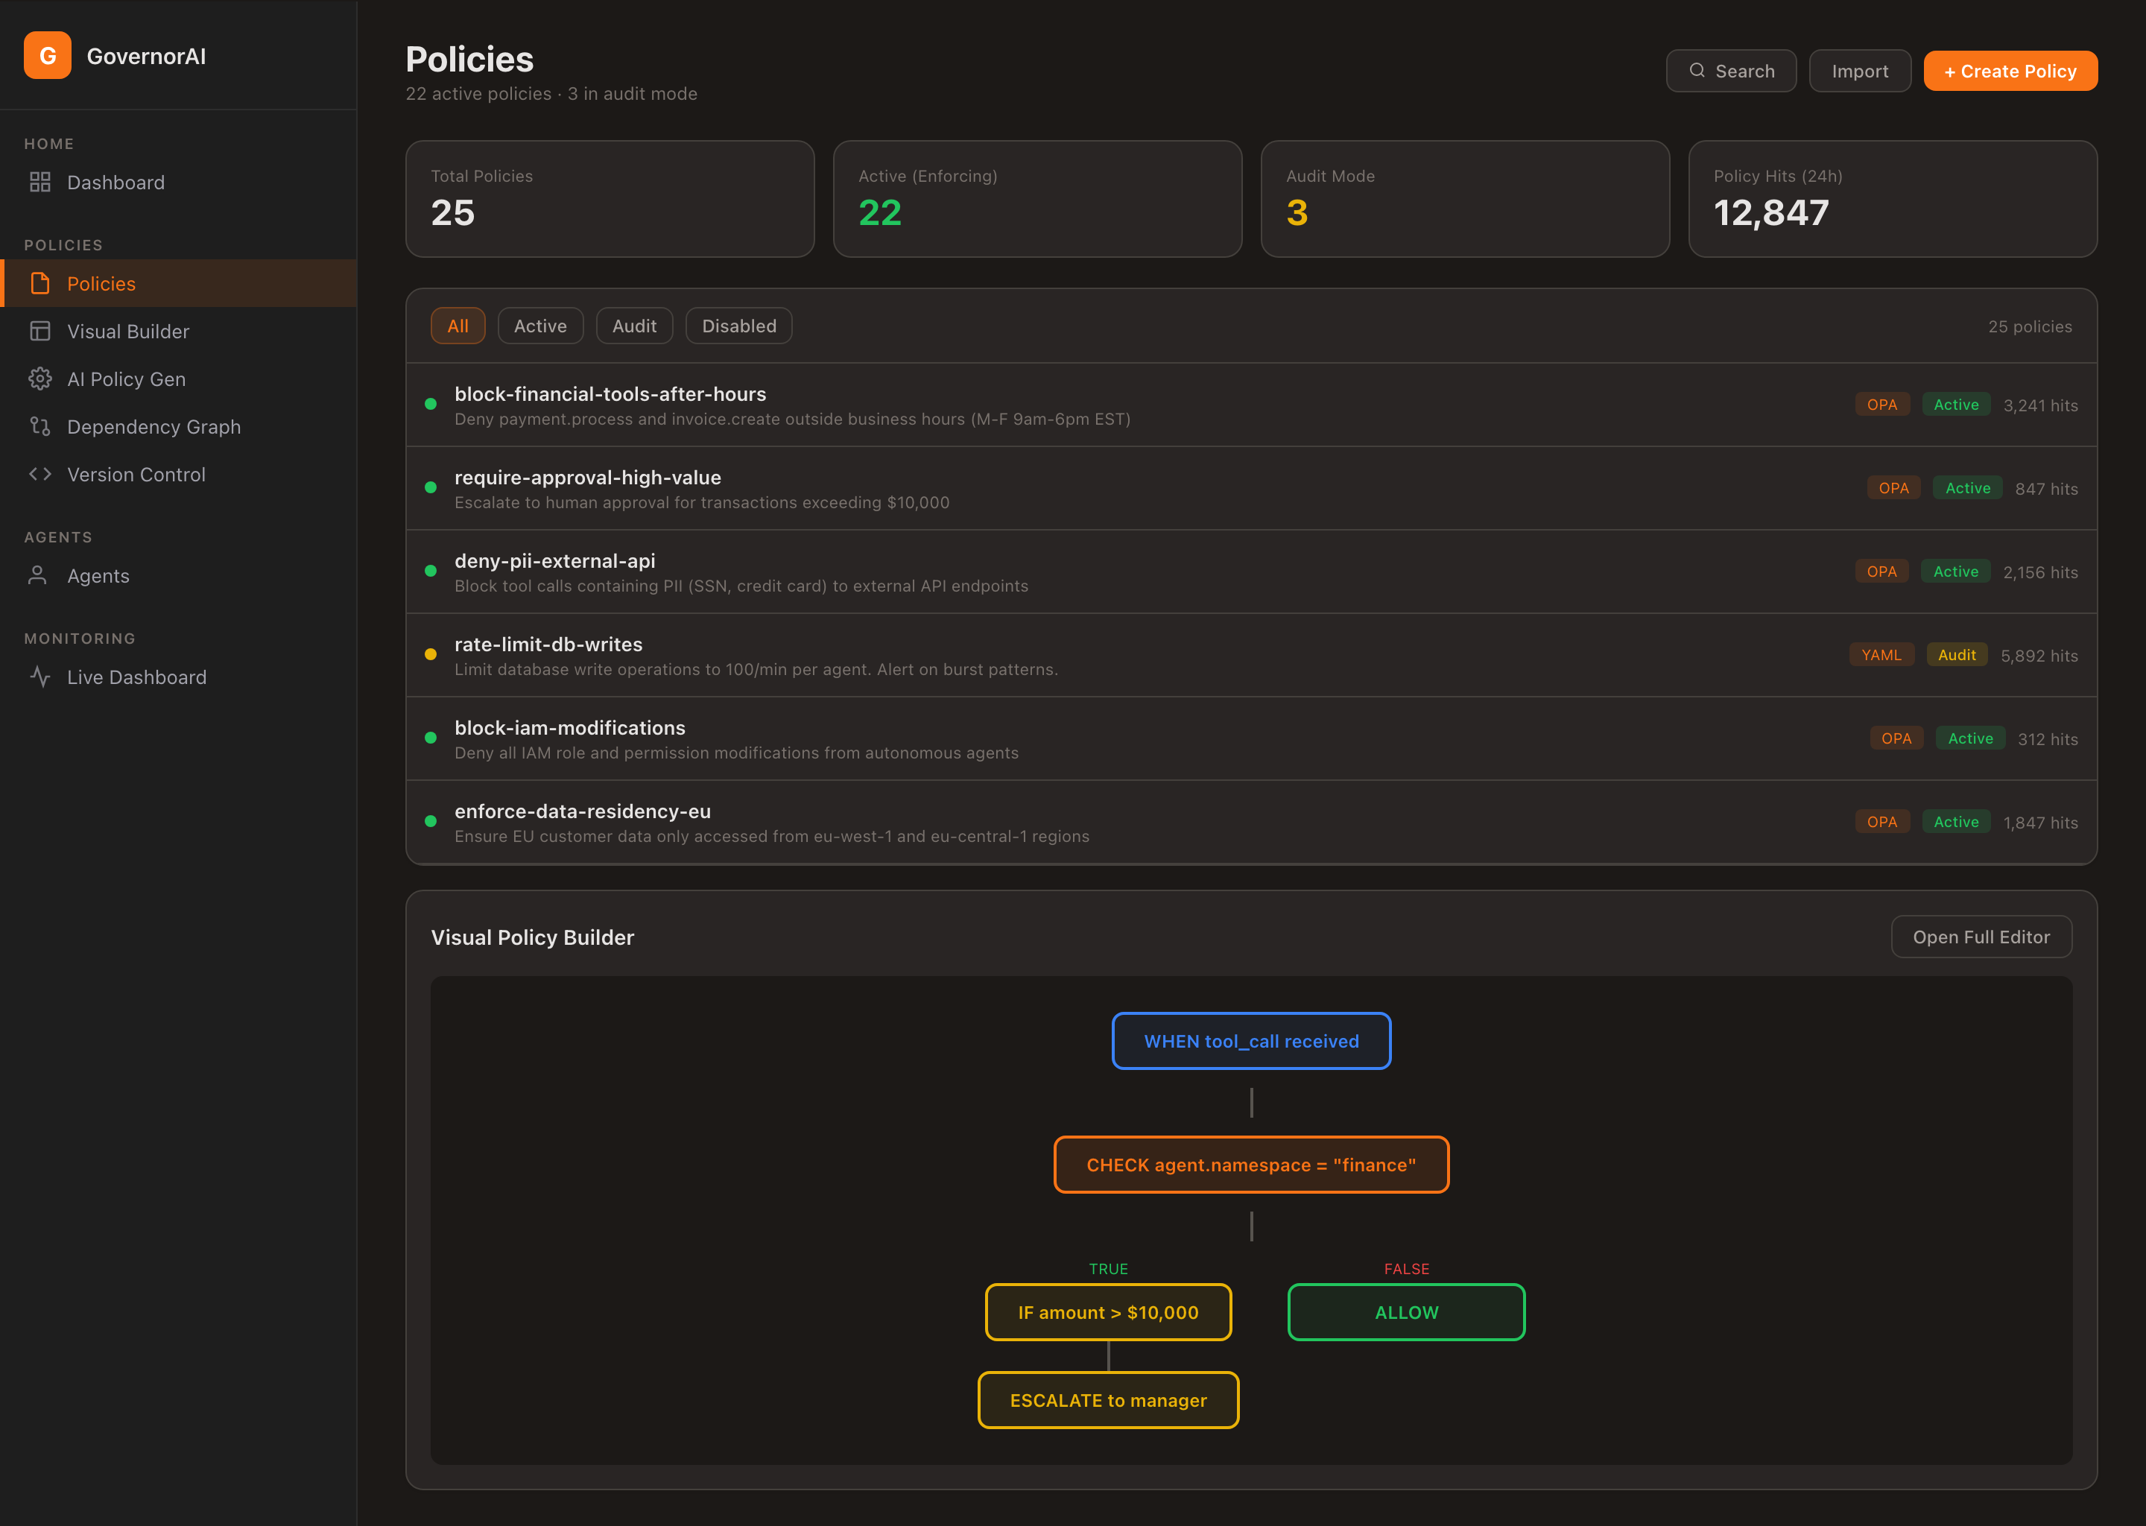This screenshot has width=2146, height=1526.
Task: Select the Policies document icon in sidebar
Action: coord(41,283)
